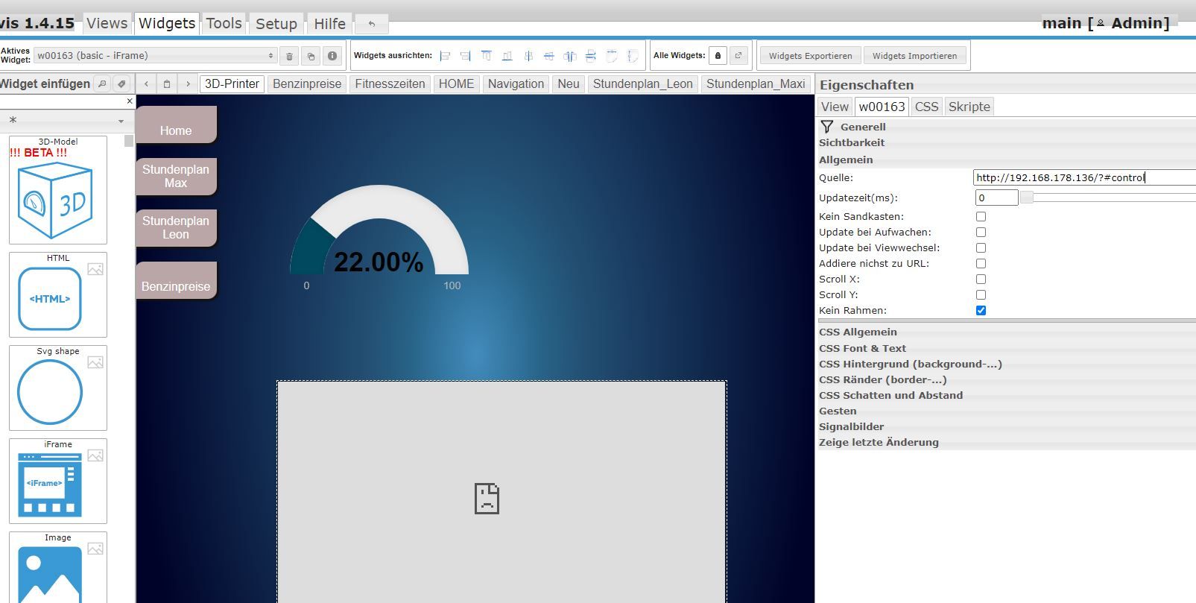Click the Stundenplan Leon canvas button
The image size is (1196, 603).
tap(176, 228)
